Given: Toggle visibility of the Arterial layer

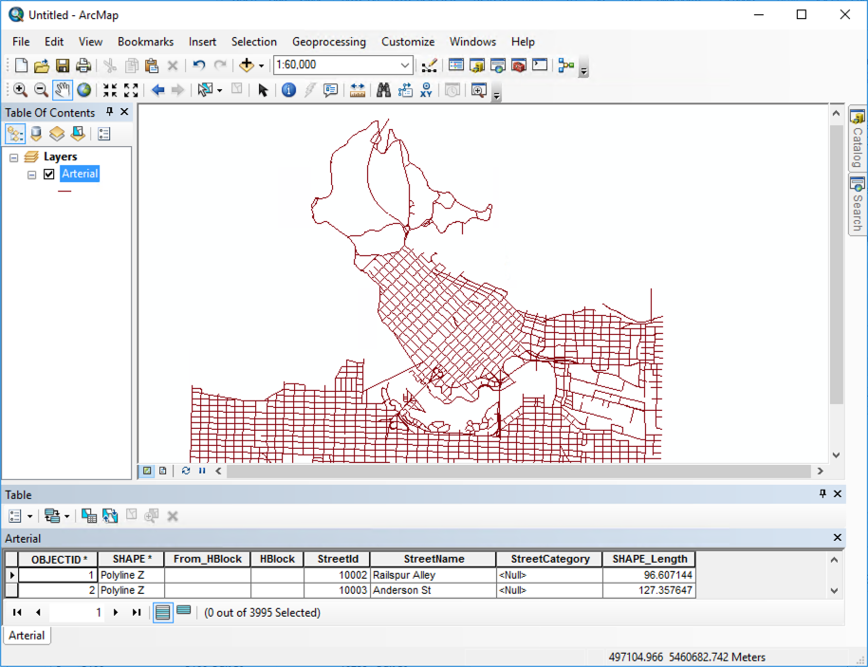Looking at the screenshot, I should click(x=50, y=174).
